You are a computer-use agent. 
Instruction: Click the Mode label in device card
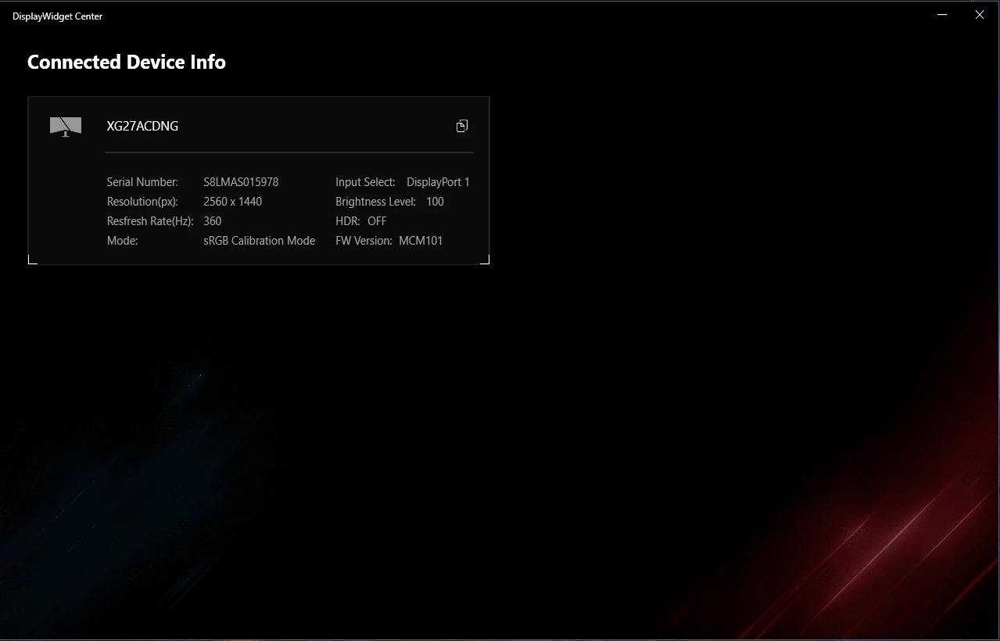122,241
